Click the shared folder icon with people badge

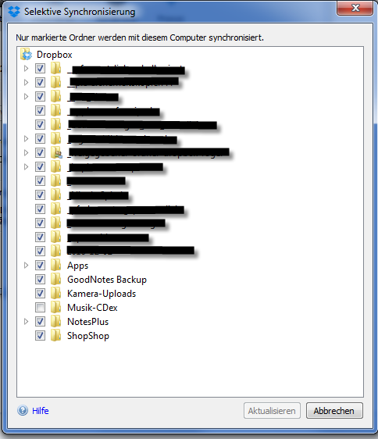(56, 152)
